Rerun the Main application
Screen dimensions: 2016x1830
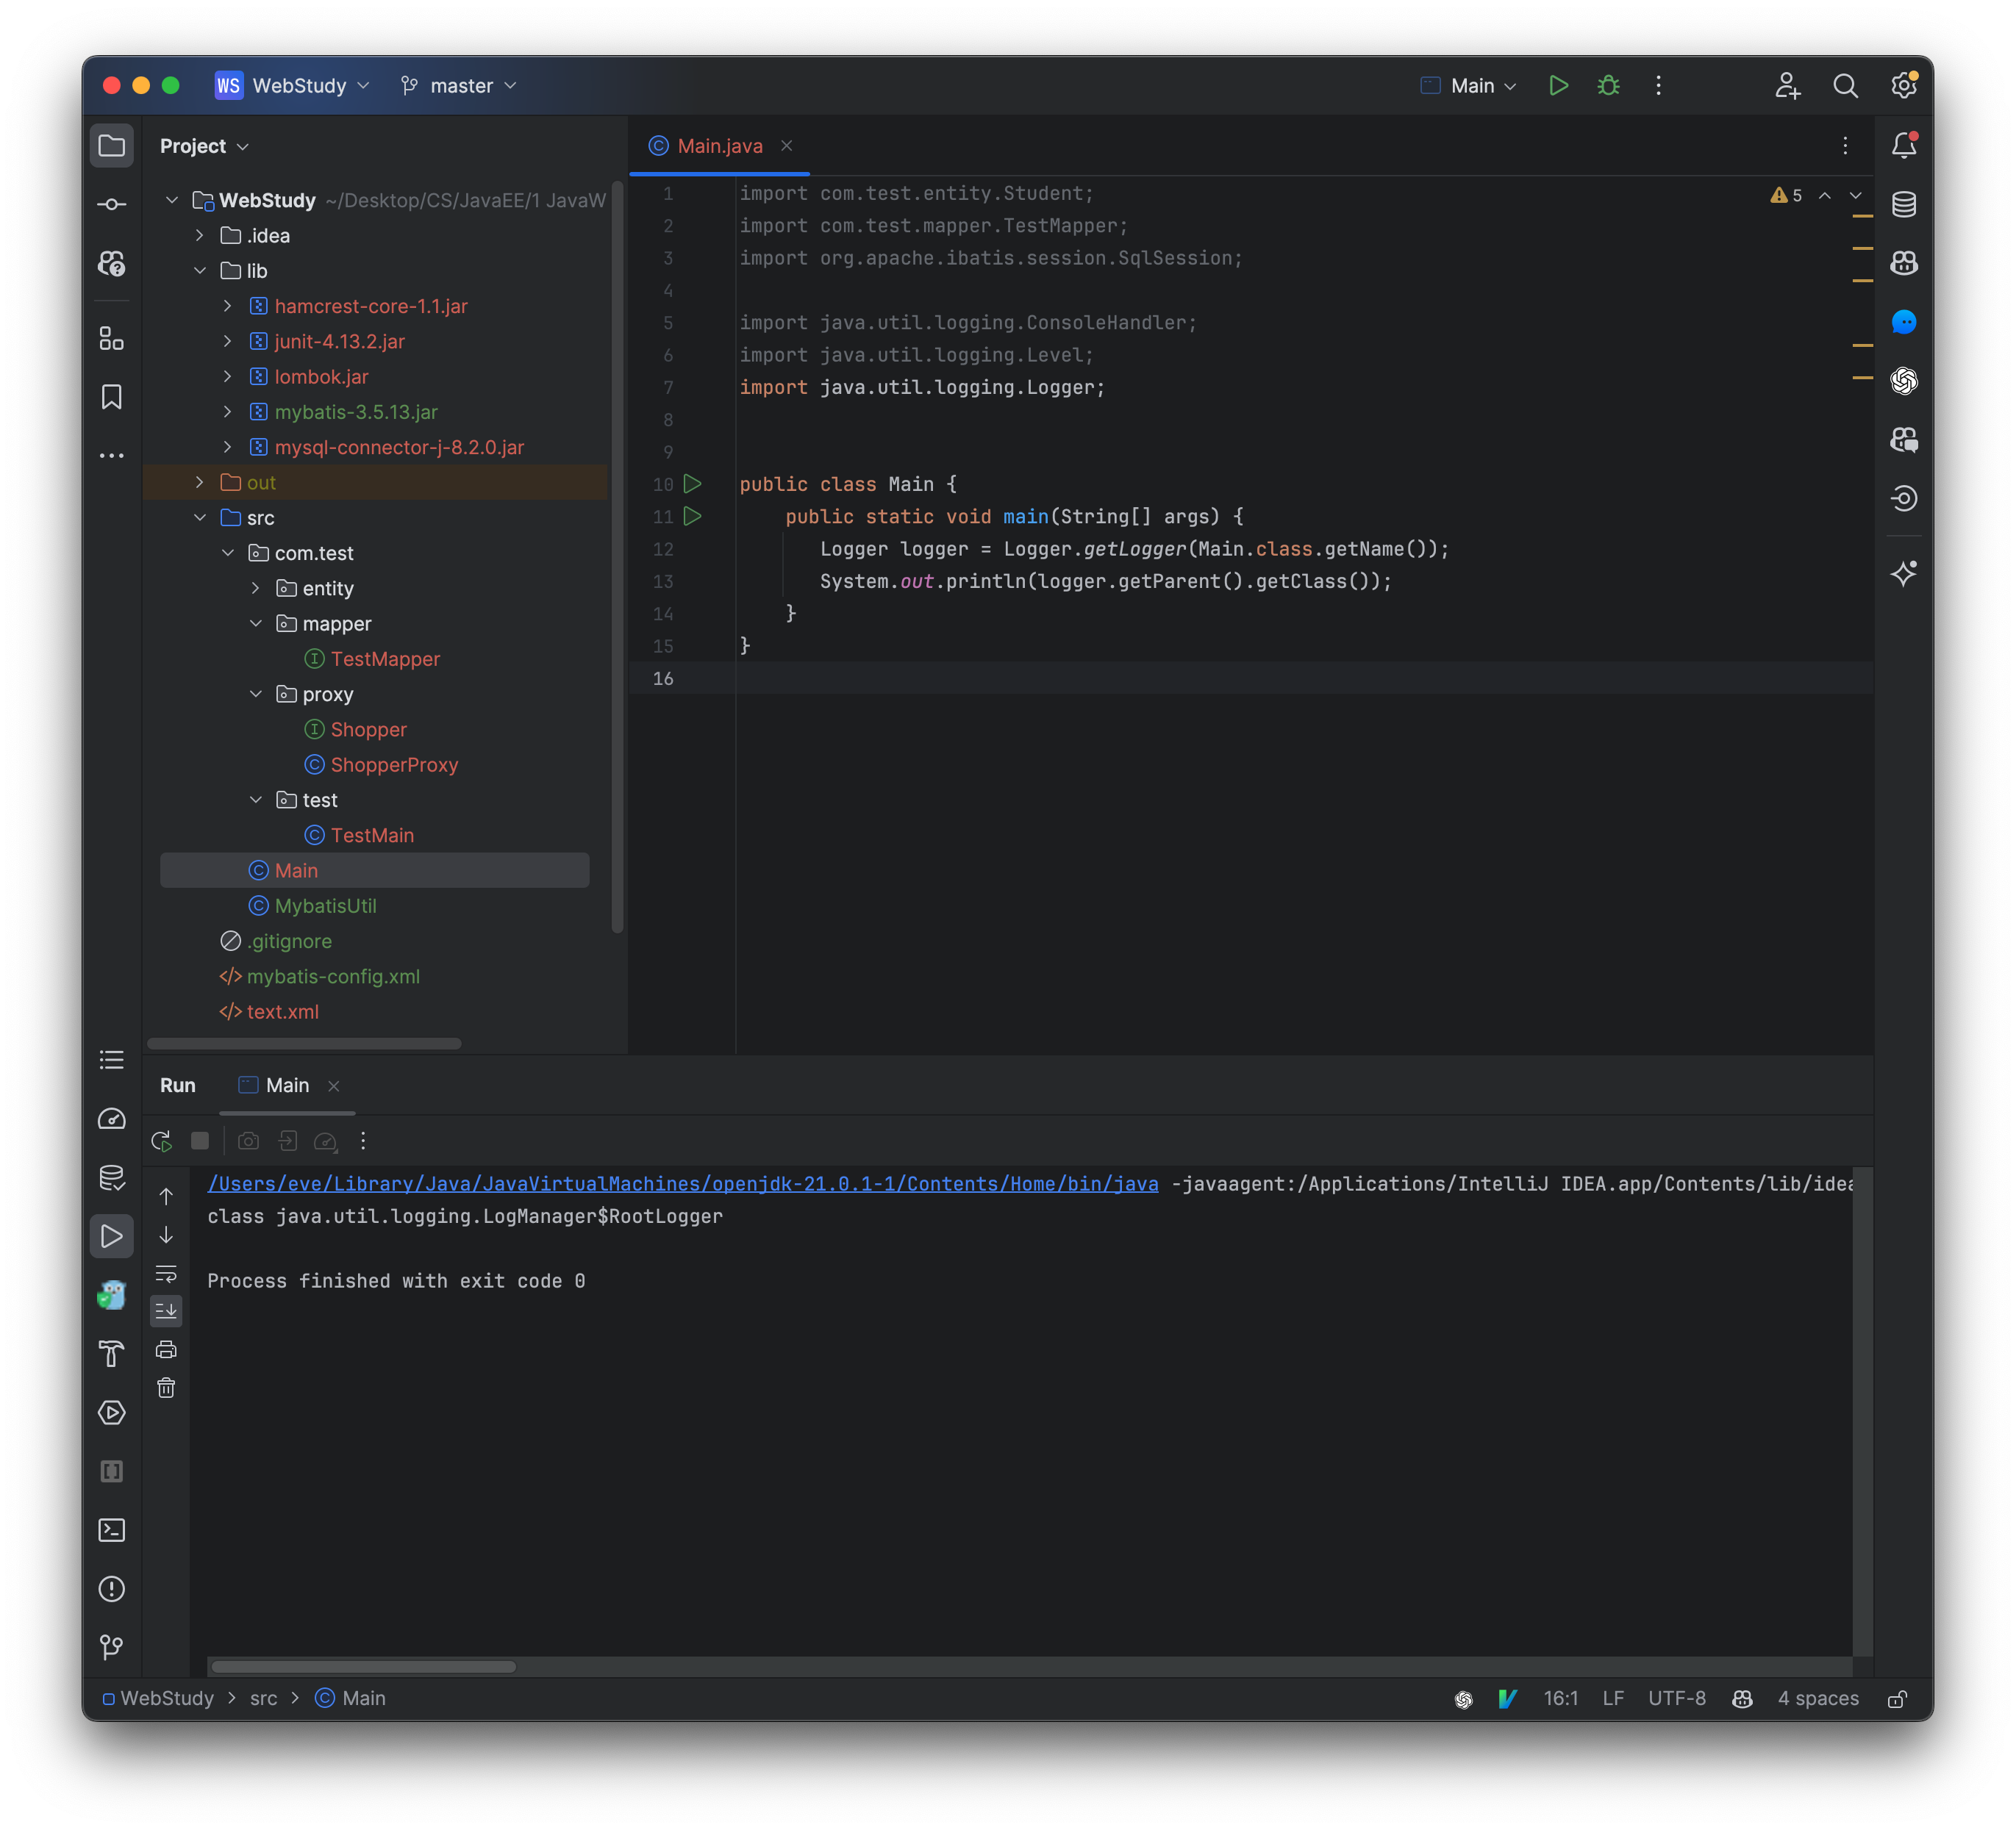click(x=160, y=1141)
